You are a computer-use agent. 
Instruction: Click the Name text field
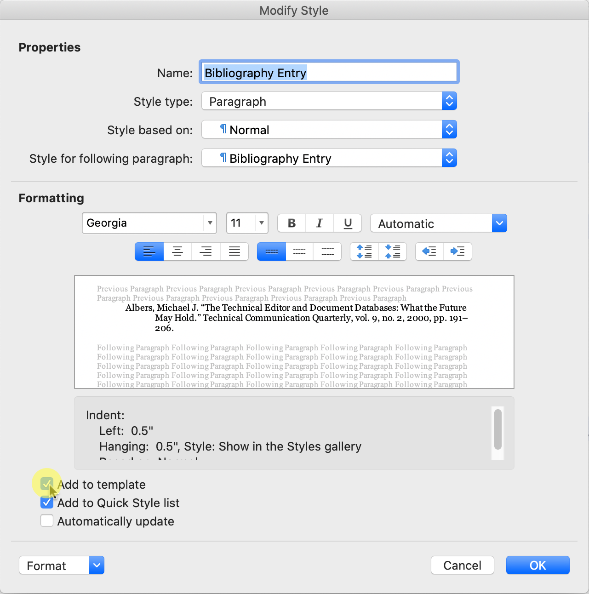pyautogui.click(x=329, y=73)
